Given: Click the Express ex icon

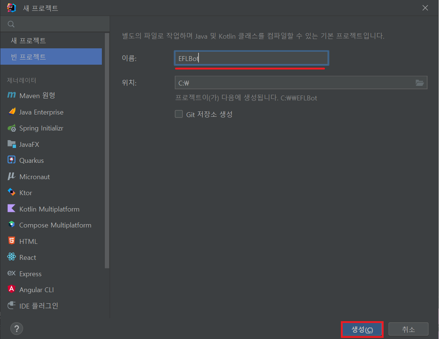Looking at the screenshot, I should click(x=12, y=273).
